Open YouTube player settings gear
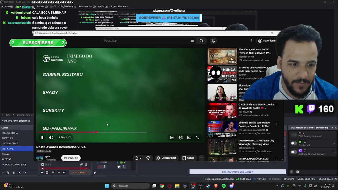Screen dimensions: 338x190 coord(181,137)
